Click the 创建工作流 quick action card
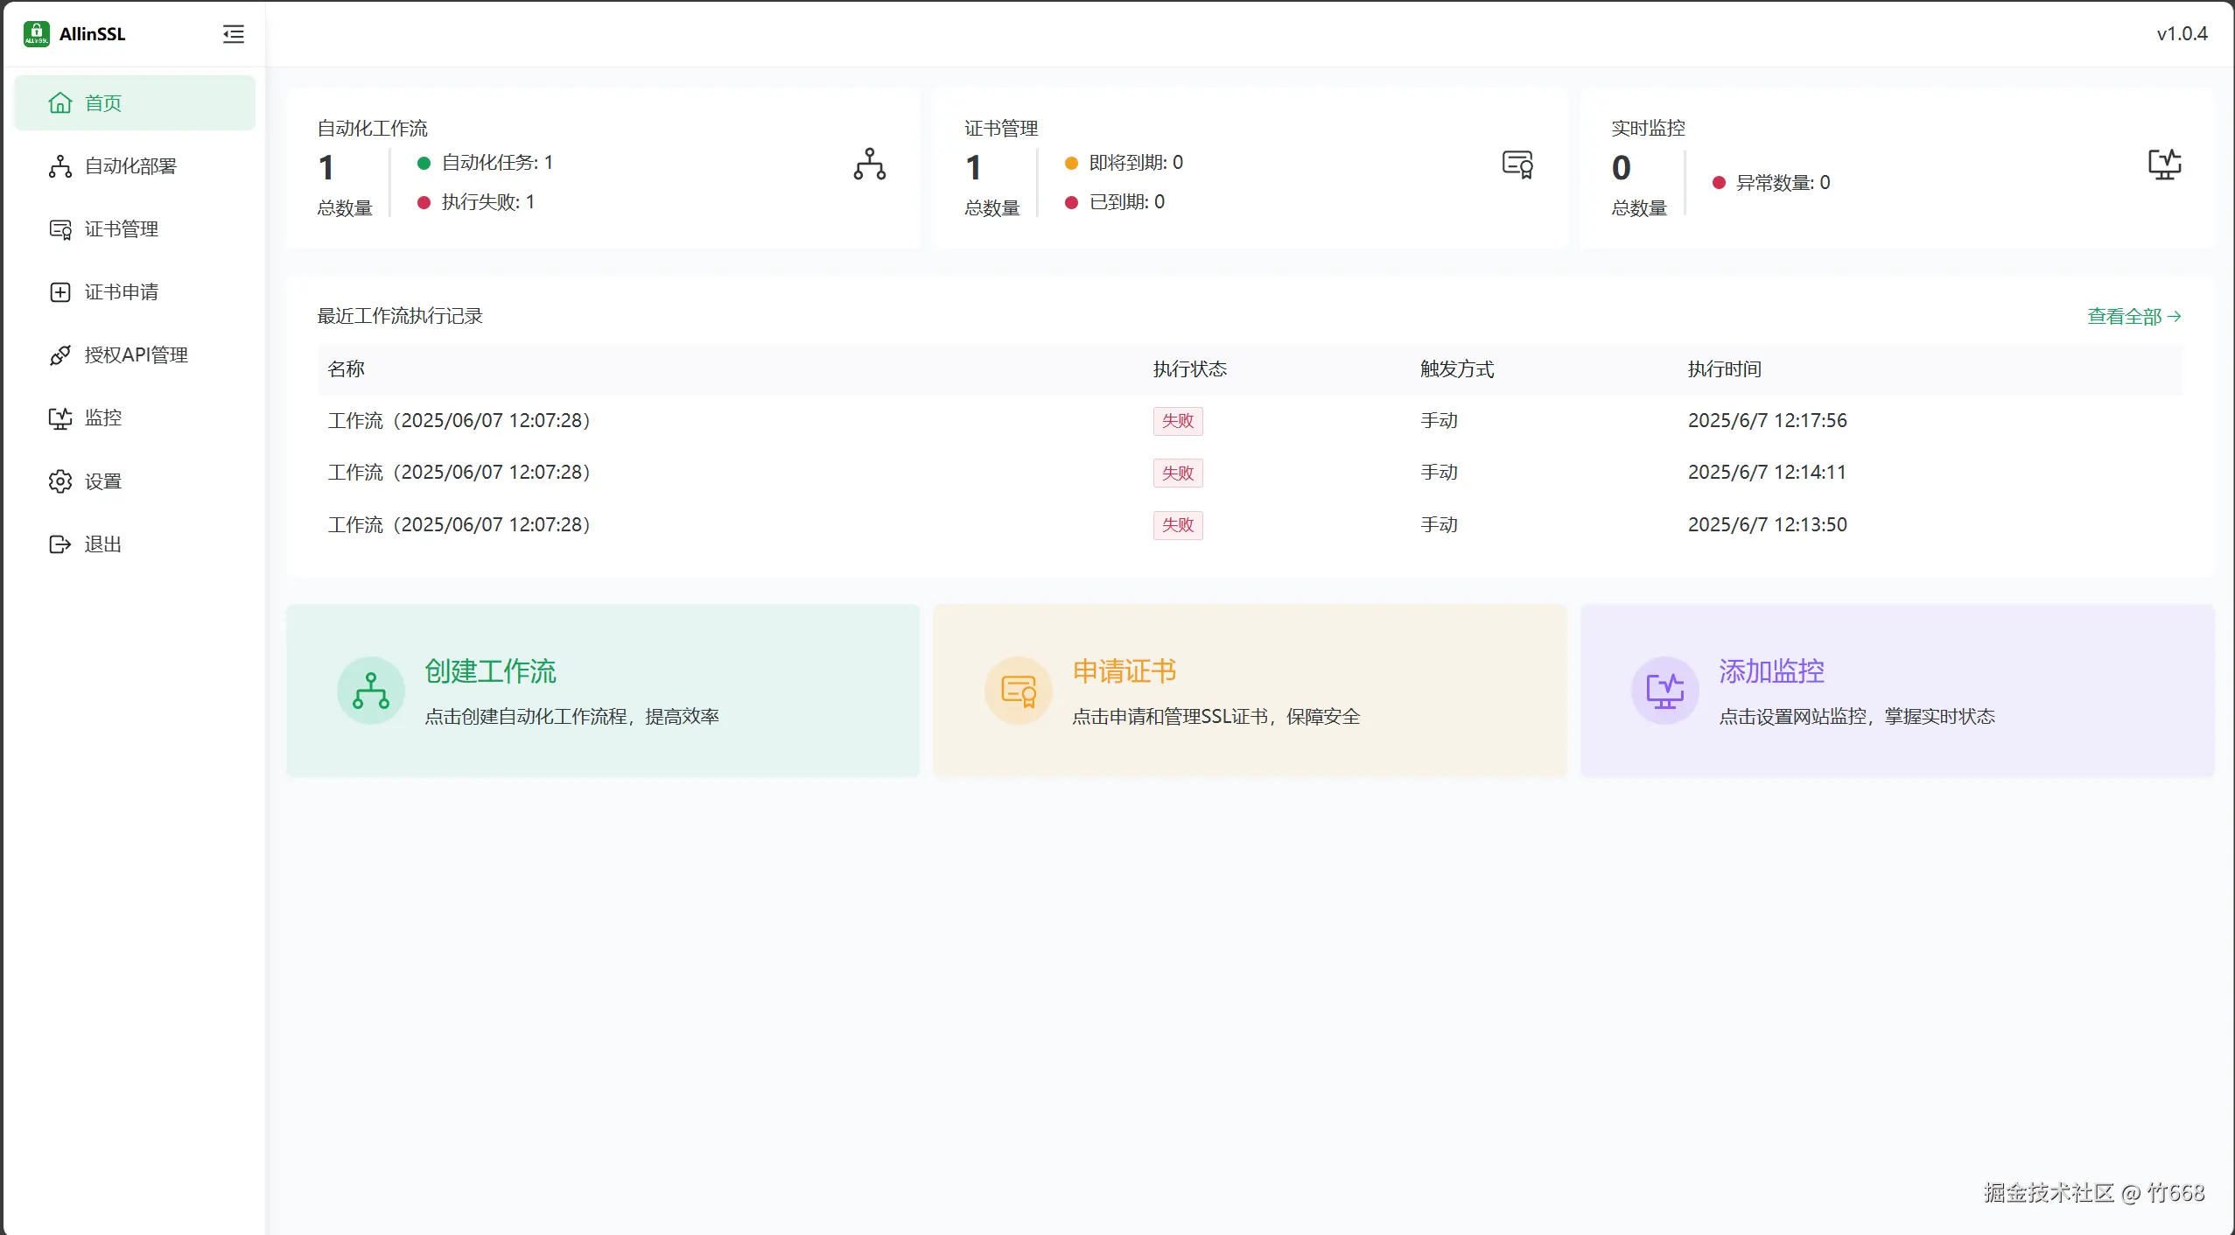 point(602,691)
